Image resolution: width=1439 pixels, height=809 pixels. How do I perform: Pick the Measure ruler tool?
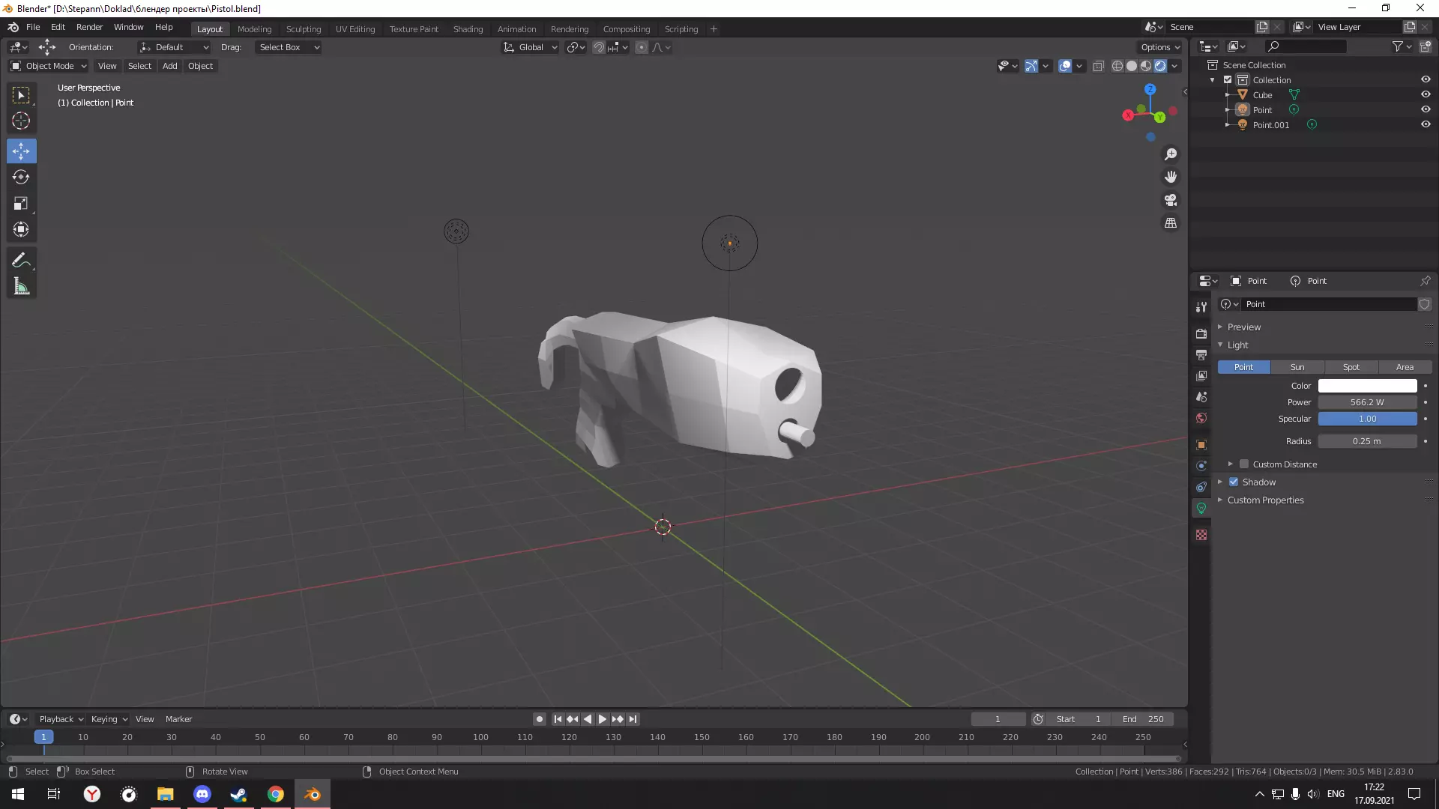coord(21,286)
